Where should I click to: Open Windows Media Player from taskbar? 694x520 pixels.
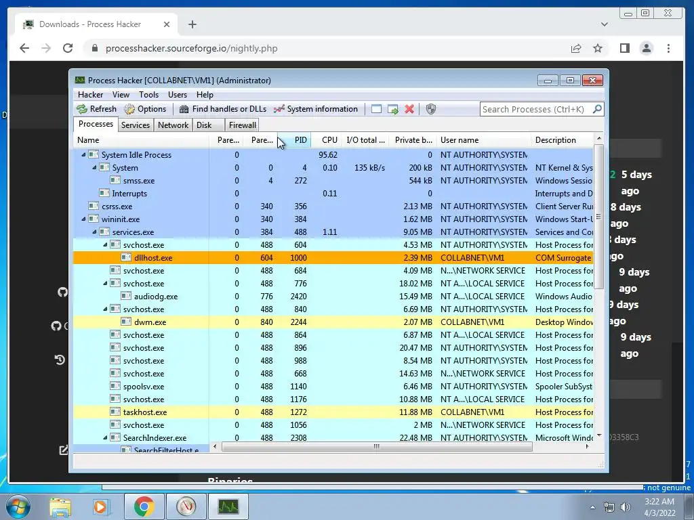point(100,506)
